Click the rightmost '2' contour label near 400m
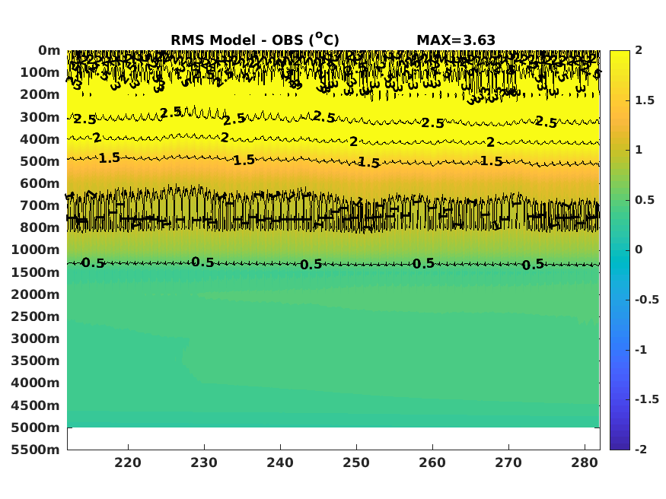Screen dimensions: 666x499 (491, 142)
